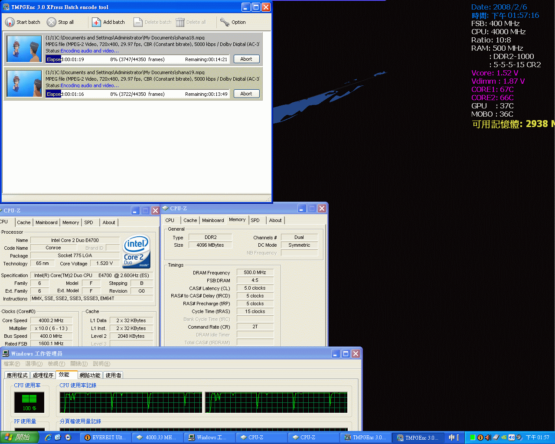Switch to the 處理程序 tab in Task Manager

coord(43,375)
